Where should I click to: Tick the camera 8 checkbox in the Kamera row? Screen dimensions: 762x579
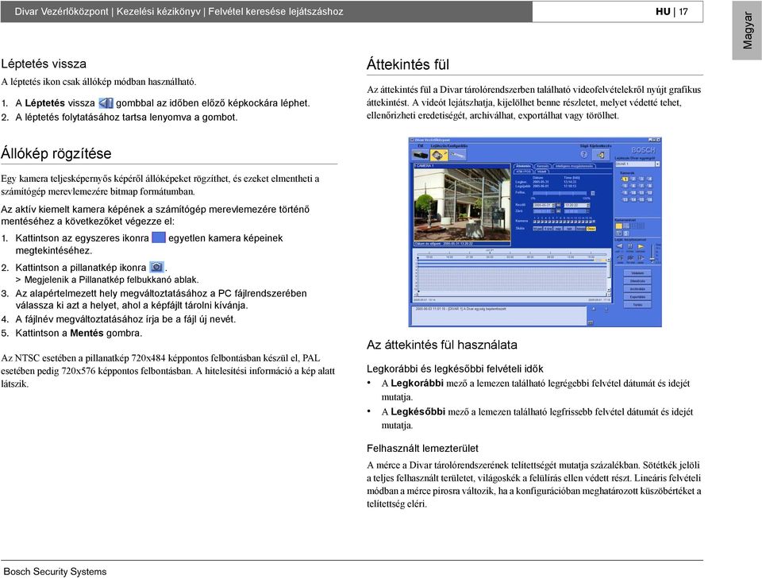coord(562,222)
